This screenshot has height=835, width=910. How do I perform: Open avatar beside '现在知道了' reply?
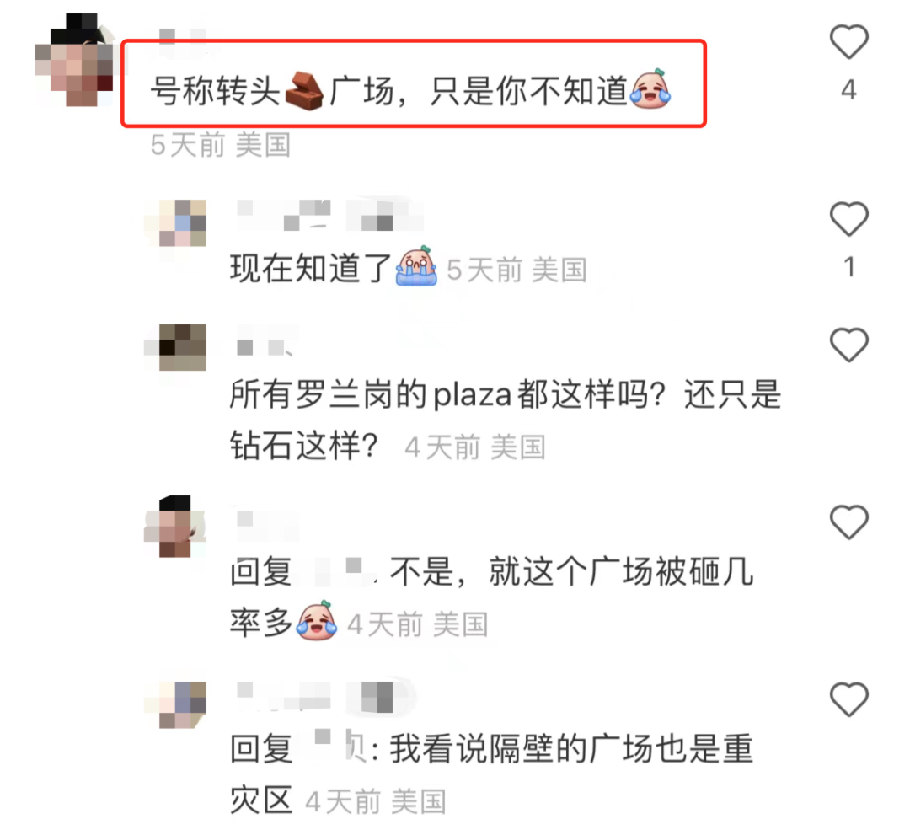(175, 223)
